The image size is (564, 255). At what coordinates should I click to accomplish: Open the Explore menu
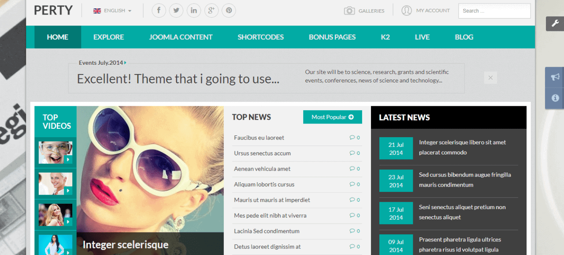pyautogui.click(x=108, y=37)
